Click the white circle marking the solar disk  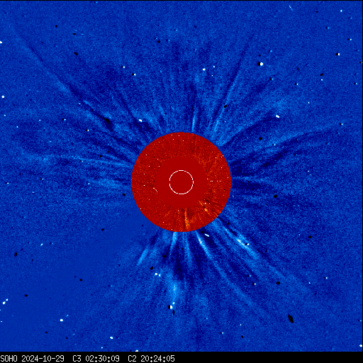coord(181,182)
